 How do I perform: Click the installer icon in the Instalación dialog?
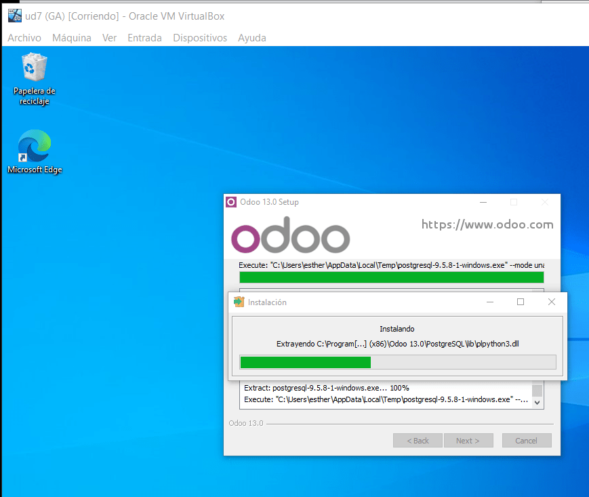(x=239, y=302)
